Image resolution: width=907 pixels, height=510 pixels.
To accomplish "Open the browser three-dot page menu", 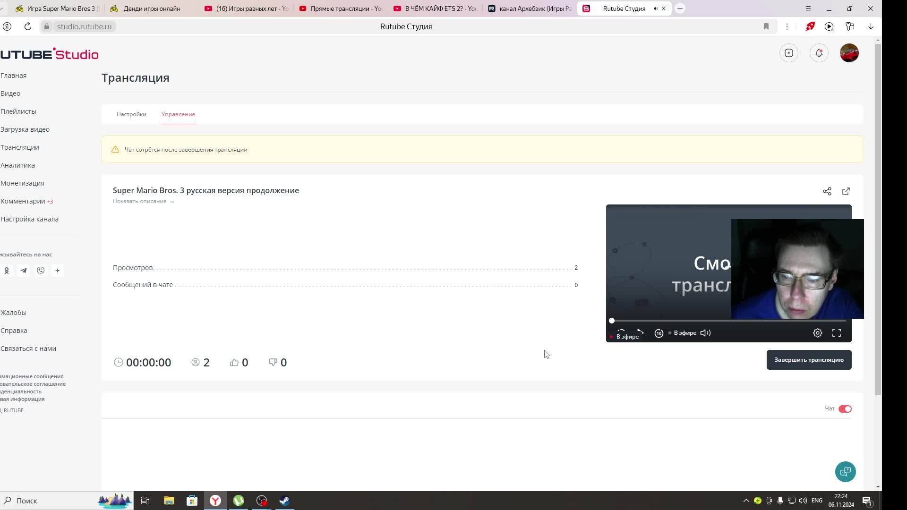I will pos(787,26).
